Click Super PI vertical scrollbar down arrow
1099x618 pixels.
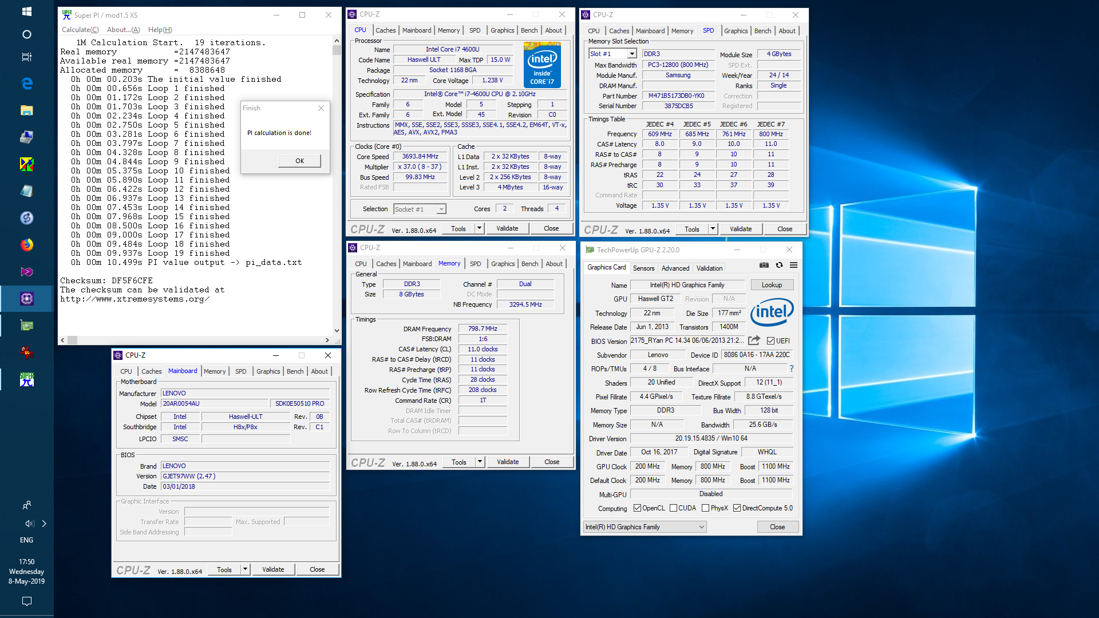click(337, 330)
